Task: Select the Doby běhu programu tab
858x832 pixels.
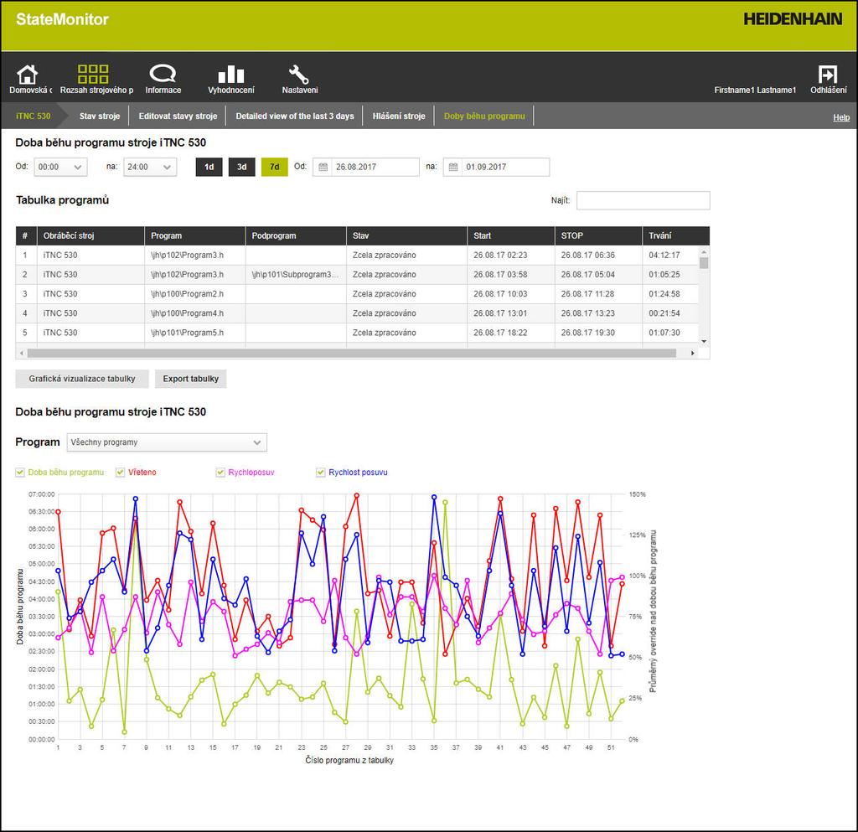Action: pyautogui.click(x=484, y=116)
